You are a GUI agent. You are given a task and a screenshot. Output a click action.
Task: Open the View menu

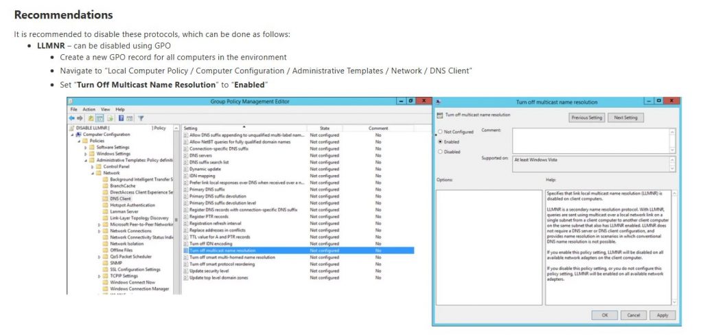point(105,109)
